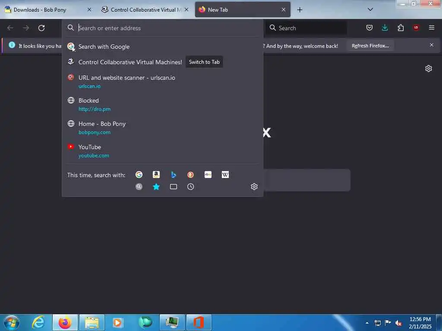
Task: Click the back navigation arrow
Action: (x=10, y=28)
